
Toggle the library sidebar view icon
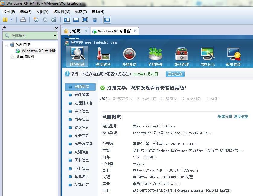coord(67,20)
